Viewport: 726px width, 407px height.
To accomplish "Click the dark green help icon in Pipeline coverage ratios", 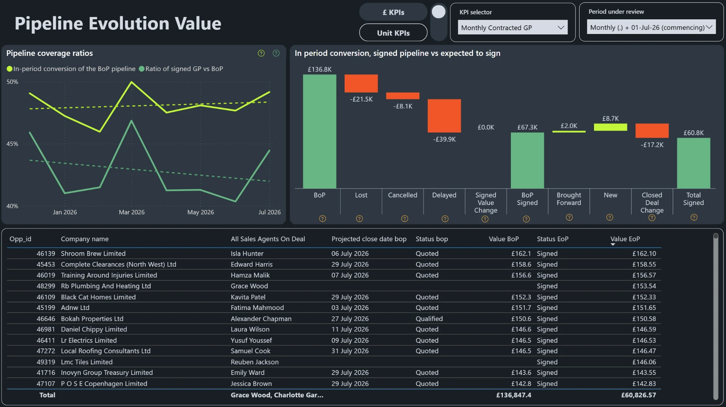I will coord(276,53).
